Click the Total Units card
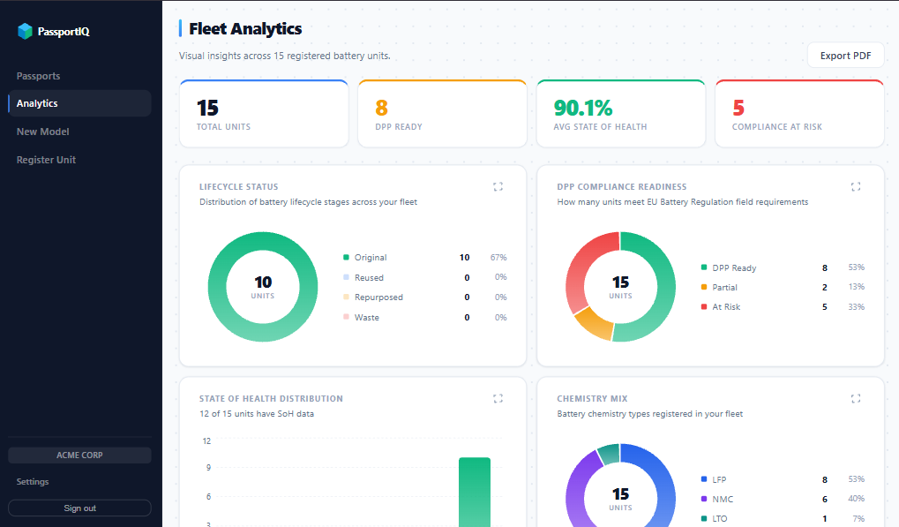 click(x=264, y=114)
